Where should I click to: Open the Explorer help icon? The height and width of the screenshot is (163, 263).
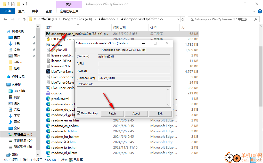[x=260, y=11]
